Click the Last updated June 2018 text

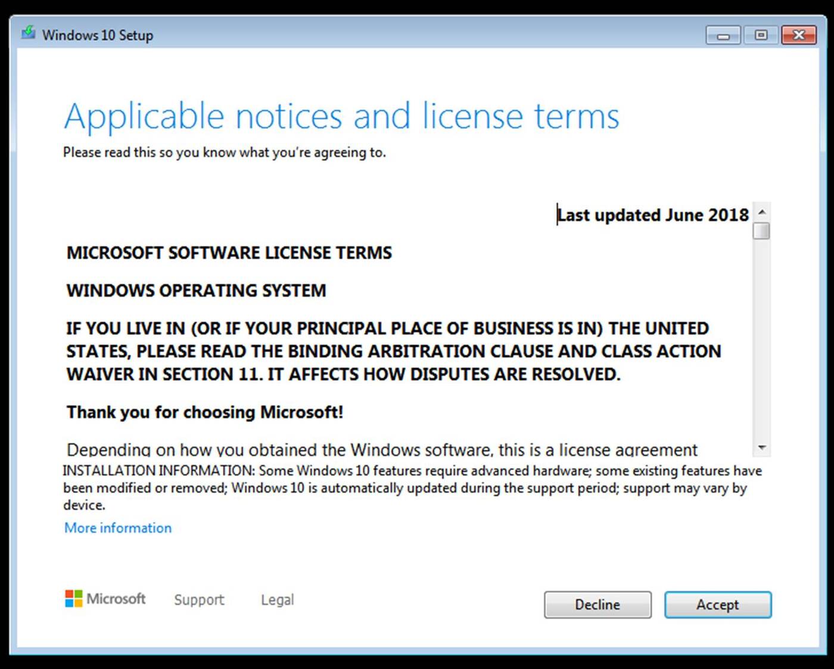pos(652,215)
